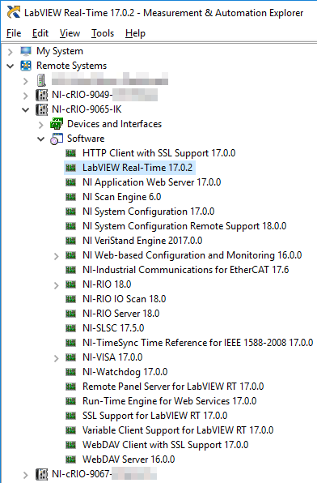The image size is (317, 483).
Task: Click the Remote Panel Server icon
Action: 71,387
